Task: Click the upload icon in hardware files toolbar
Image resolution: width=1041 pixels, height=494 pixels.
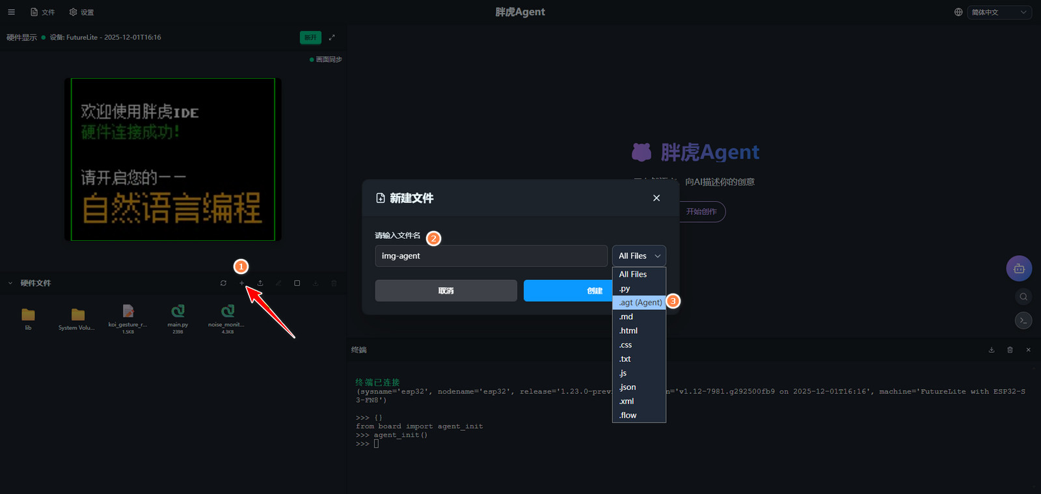Action: click(260, 283)
